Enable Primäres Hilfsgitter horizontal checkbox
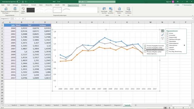Viewport: 194px width, 109px height. pos(145,50)
